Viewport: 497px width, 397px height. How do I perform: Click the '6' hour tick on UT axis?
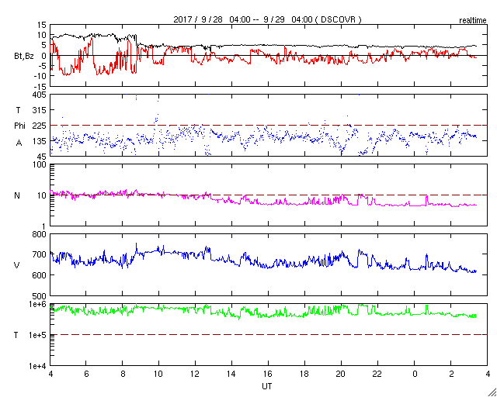point(86,374)
